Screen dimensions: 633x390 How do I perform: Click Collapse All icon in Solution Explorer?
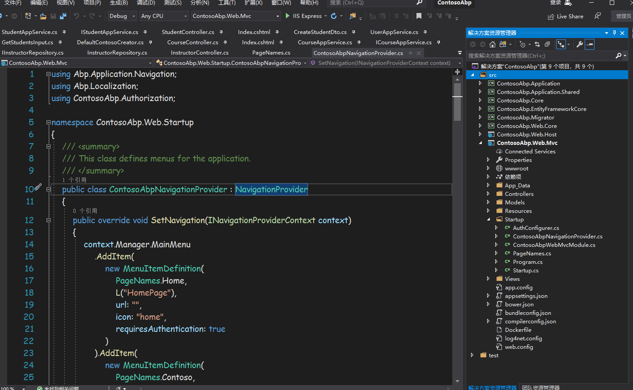tap(547, 44)
